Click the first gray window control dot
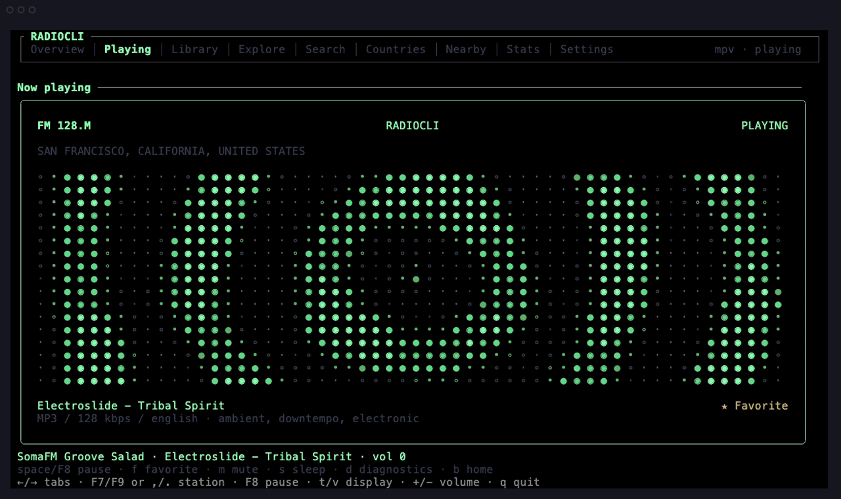This screenshot has height=499, width=841. coord(10,10)
